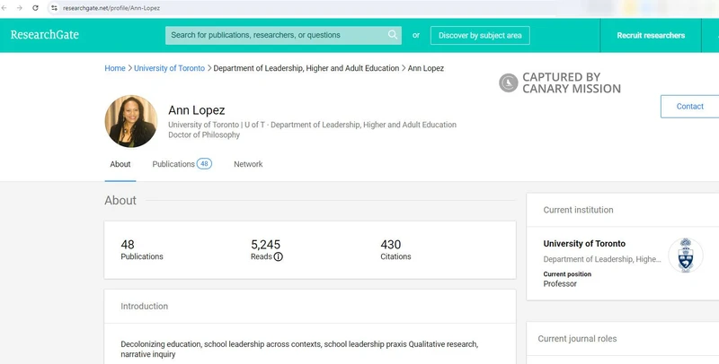Open University of Toronto breadcrumb link
This screenshot has width=719, height=364.
(x=169, y=68)
